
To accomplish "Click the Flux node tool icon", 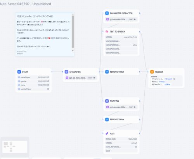I will click(x=107, y=133).
